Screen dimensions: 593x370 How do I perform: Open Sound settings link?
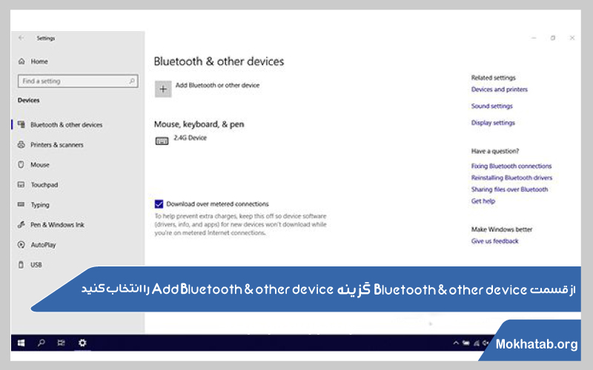click(x=491, y=106)
